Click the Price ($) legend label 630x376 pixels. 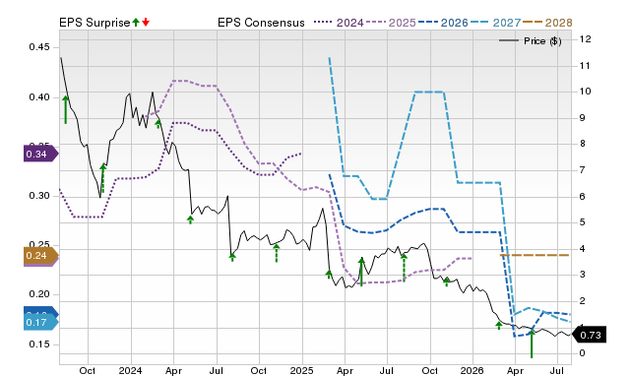tap(542, 41)
